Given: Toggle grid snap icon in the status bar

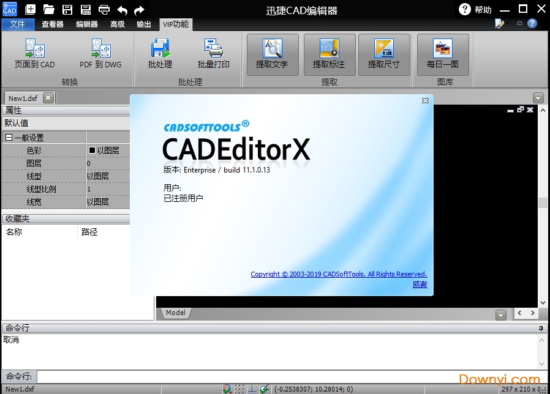Looking at the screenshot, I should 238,388.
